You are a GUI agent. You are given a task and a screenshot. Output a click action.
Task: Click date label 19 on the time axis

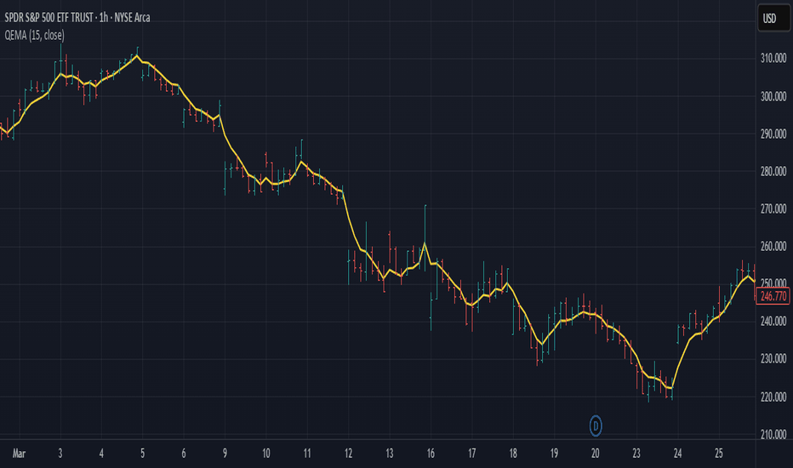point(554,454)
